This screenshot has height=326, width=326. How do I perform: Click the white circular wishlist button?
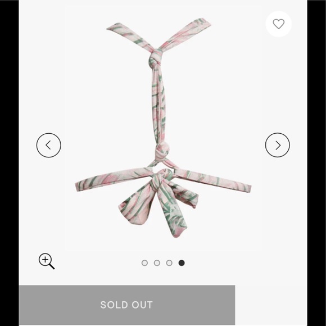278,24
